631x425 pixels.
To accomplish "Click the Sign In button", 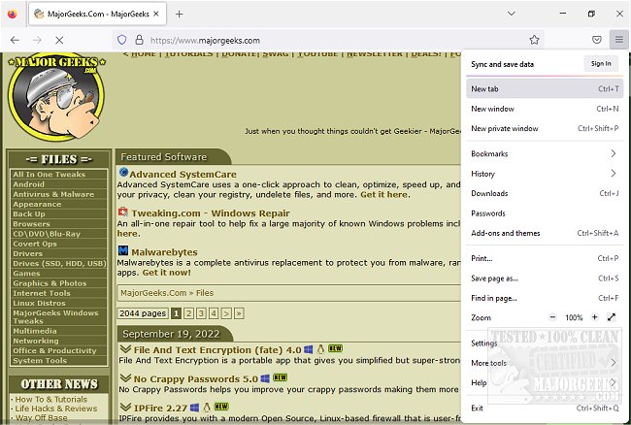I will [601, 63].
